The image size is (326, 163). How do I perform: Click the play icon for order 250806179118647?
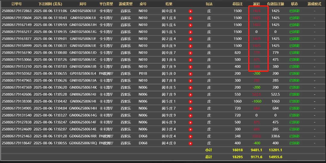tap(190, 143)
